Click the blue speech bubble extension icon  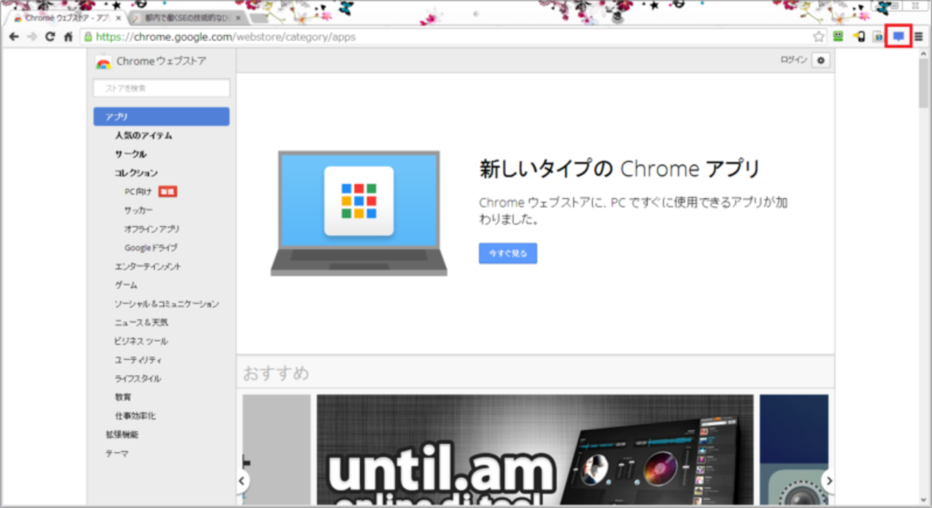[x=898, y=37]
